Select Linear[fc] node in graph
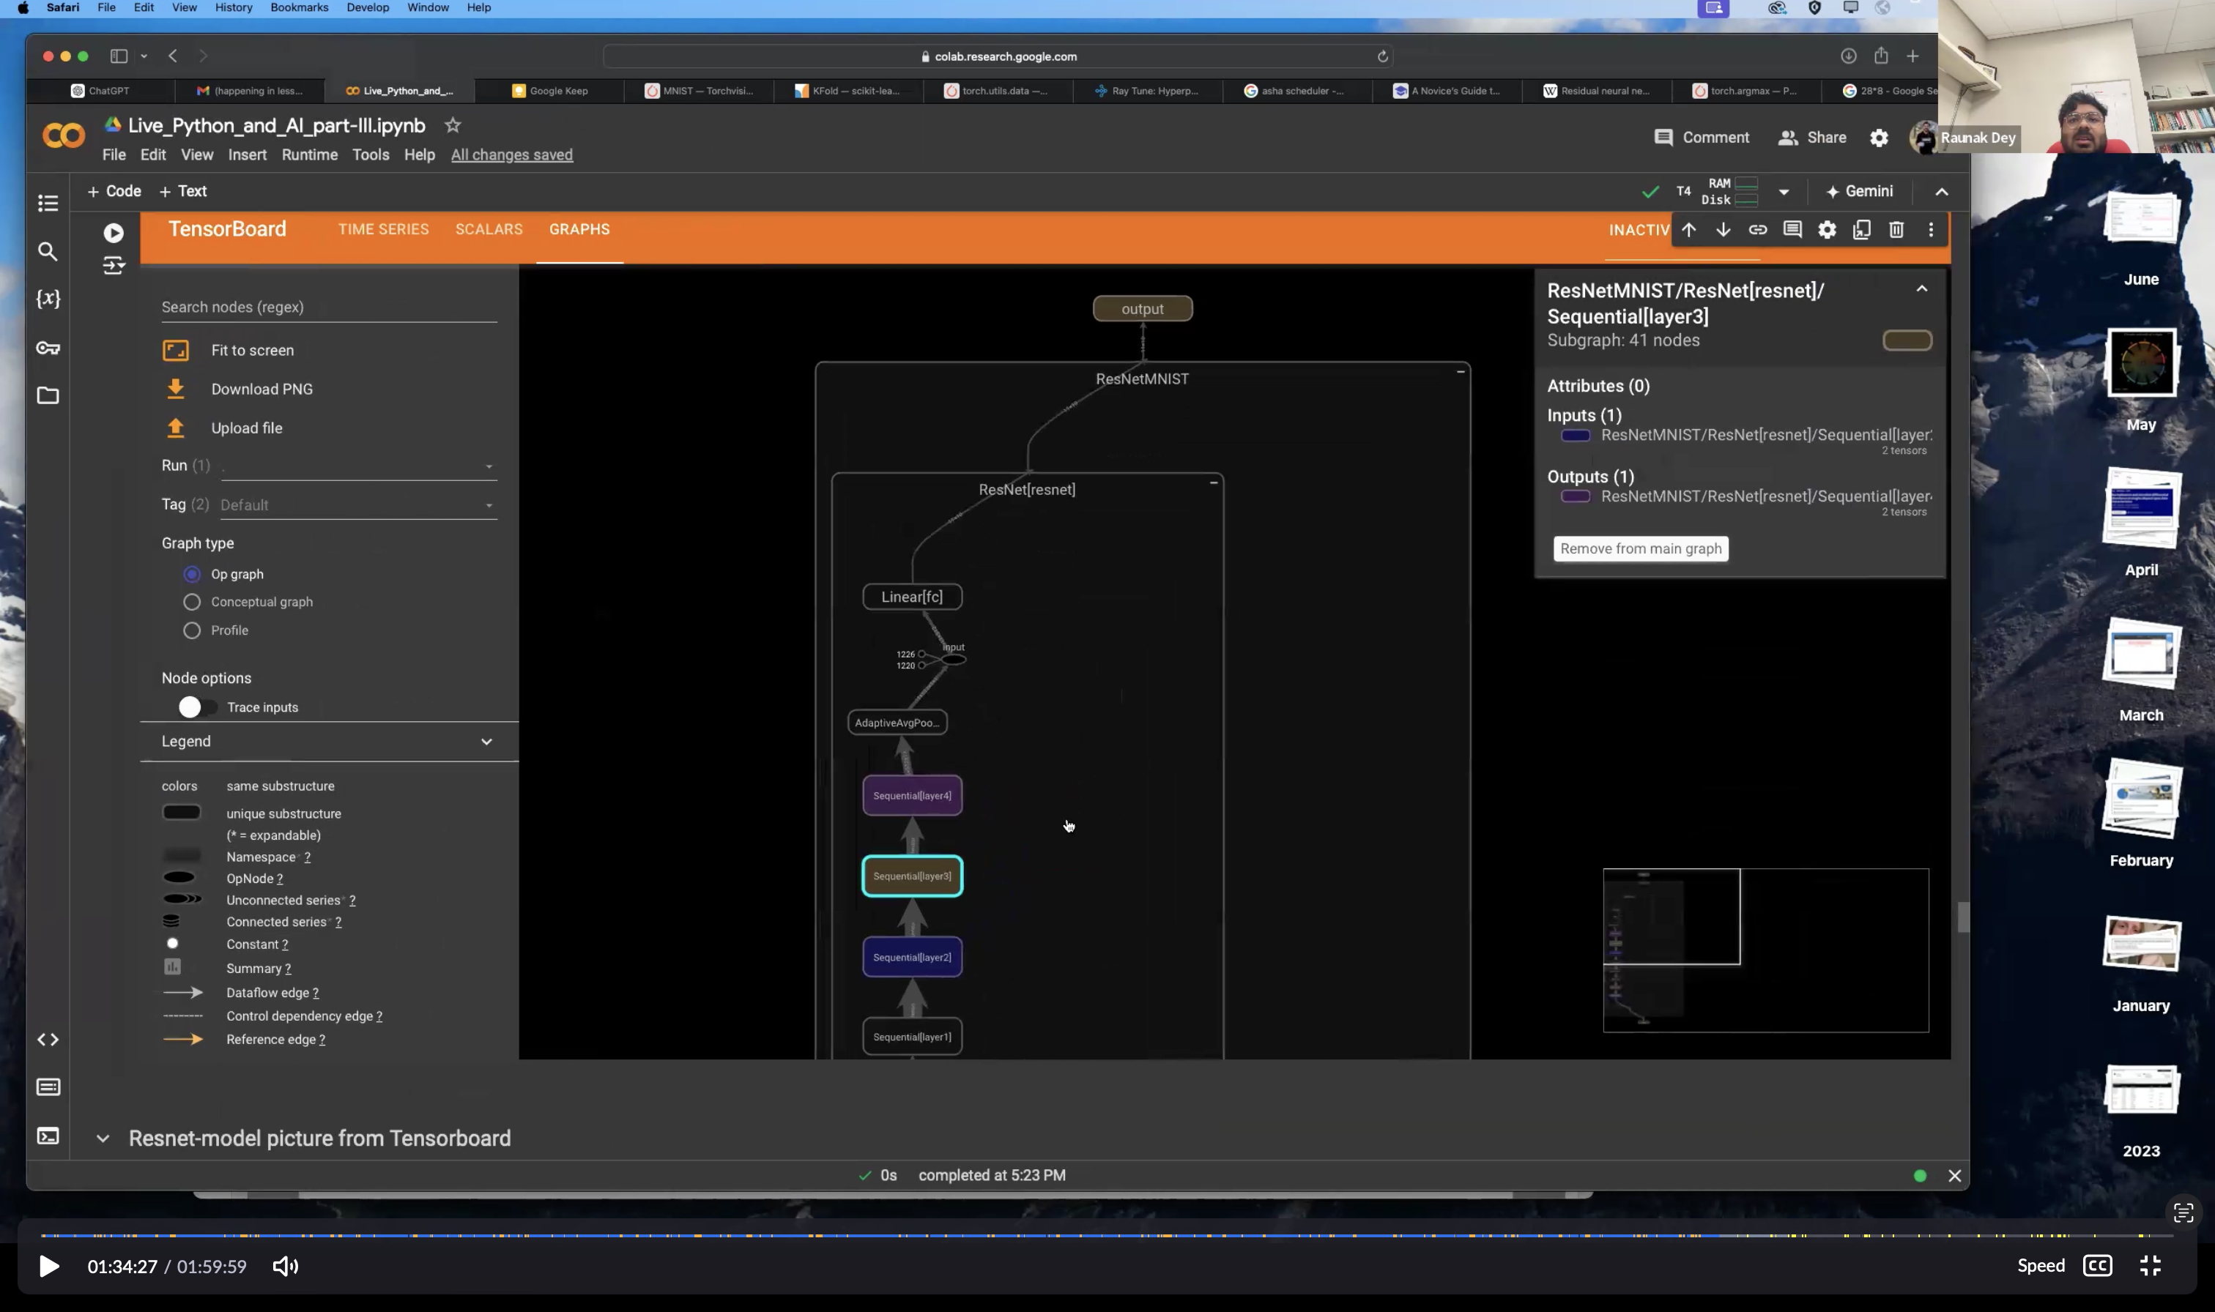The image size is (2215, 1312). pyautogui.click(x=912, y=597)
